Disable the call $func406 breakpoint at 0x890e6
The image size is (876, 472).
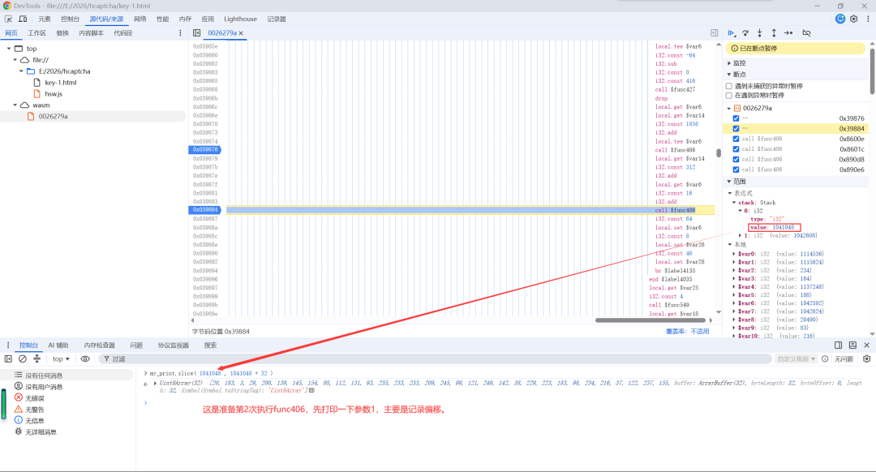tap(736, 169)
